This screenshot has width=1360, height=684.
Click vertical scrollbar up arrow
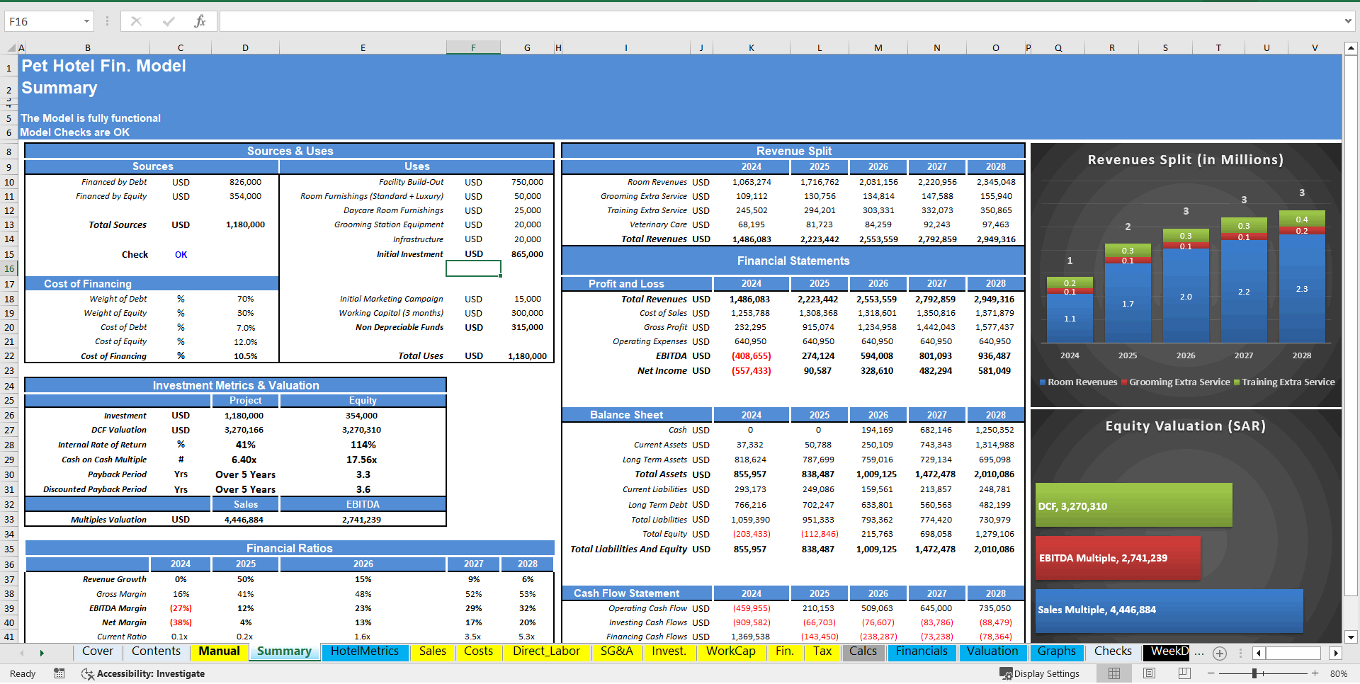coord(1351,49)
